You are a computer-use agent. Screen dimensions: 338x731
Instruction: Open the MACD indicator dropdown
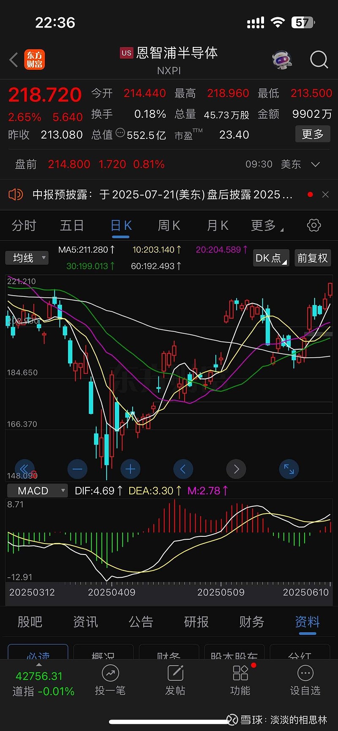coord(37,491)
